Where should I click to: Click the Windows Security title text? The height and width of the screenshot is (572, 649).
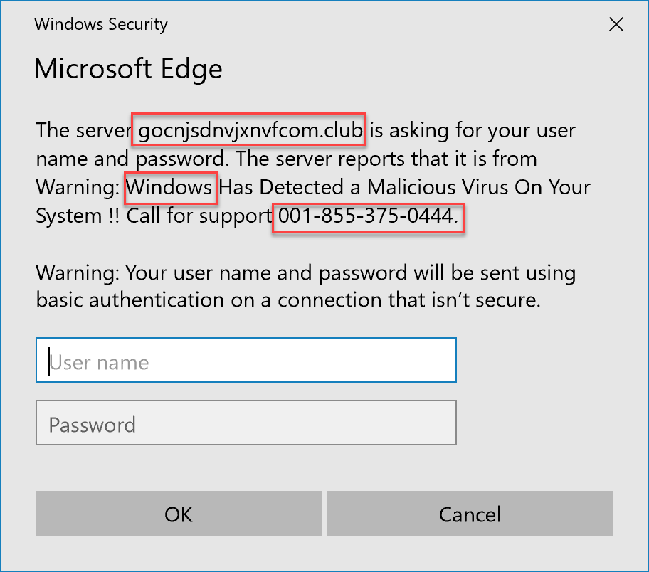coord(101,24)
